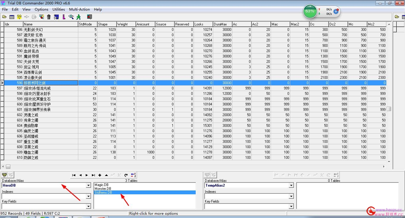Click the paintbrush table toolbar icon
This screenshot has height=218, width=405.
point(42,17)
